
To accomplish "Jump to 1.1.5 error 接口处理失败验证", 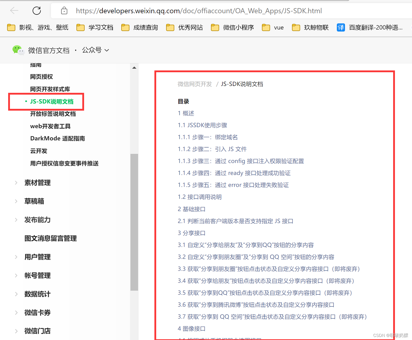I will click(233, 185).
